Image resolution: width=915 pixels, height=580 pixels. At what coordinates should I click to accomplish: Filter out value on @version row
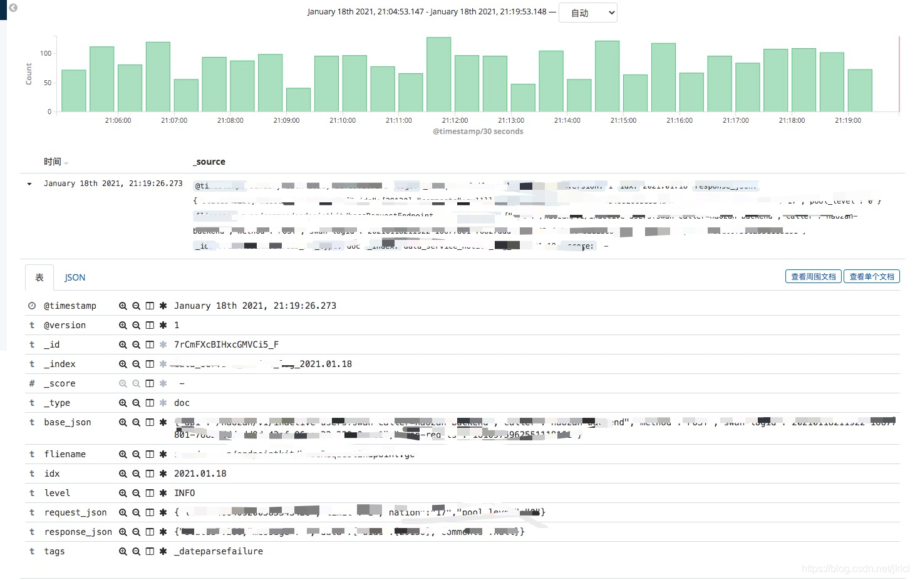tap(136, 326)
